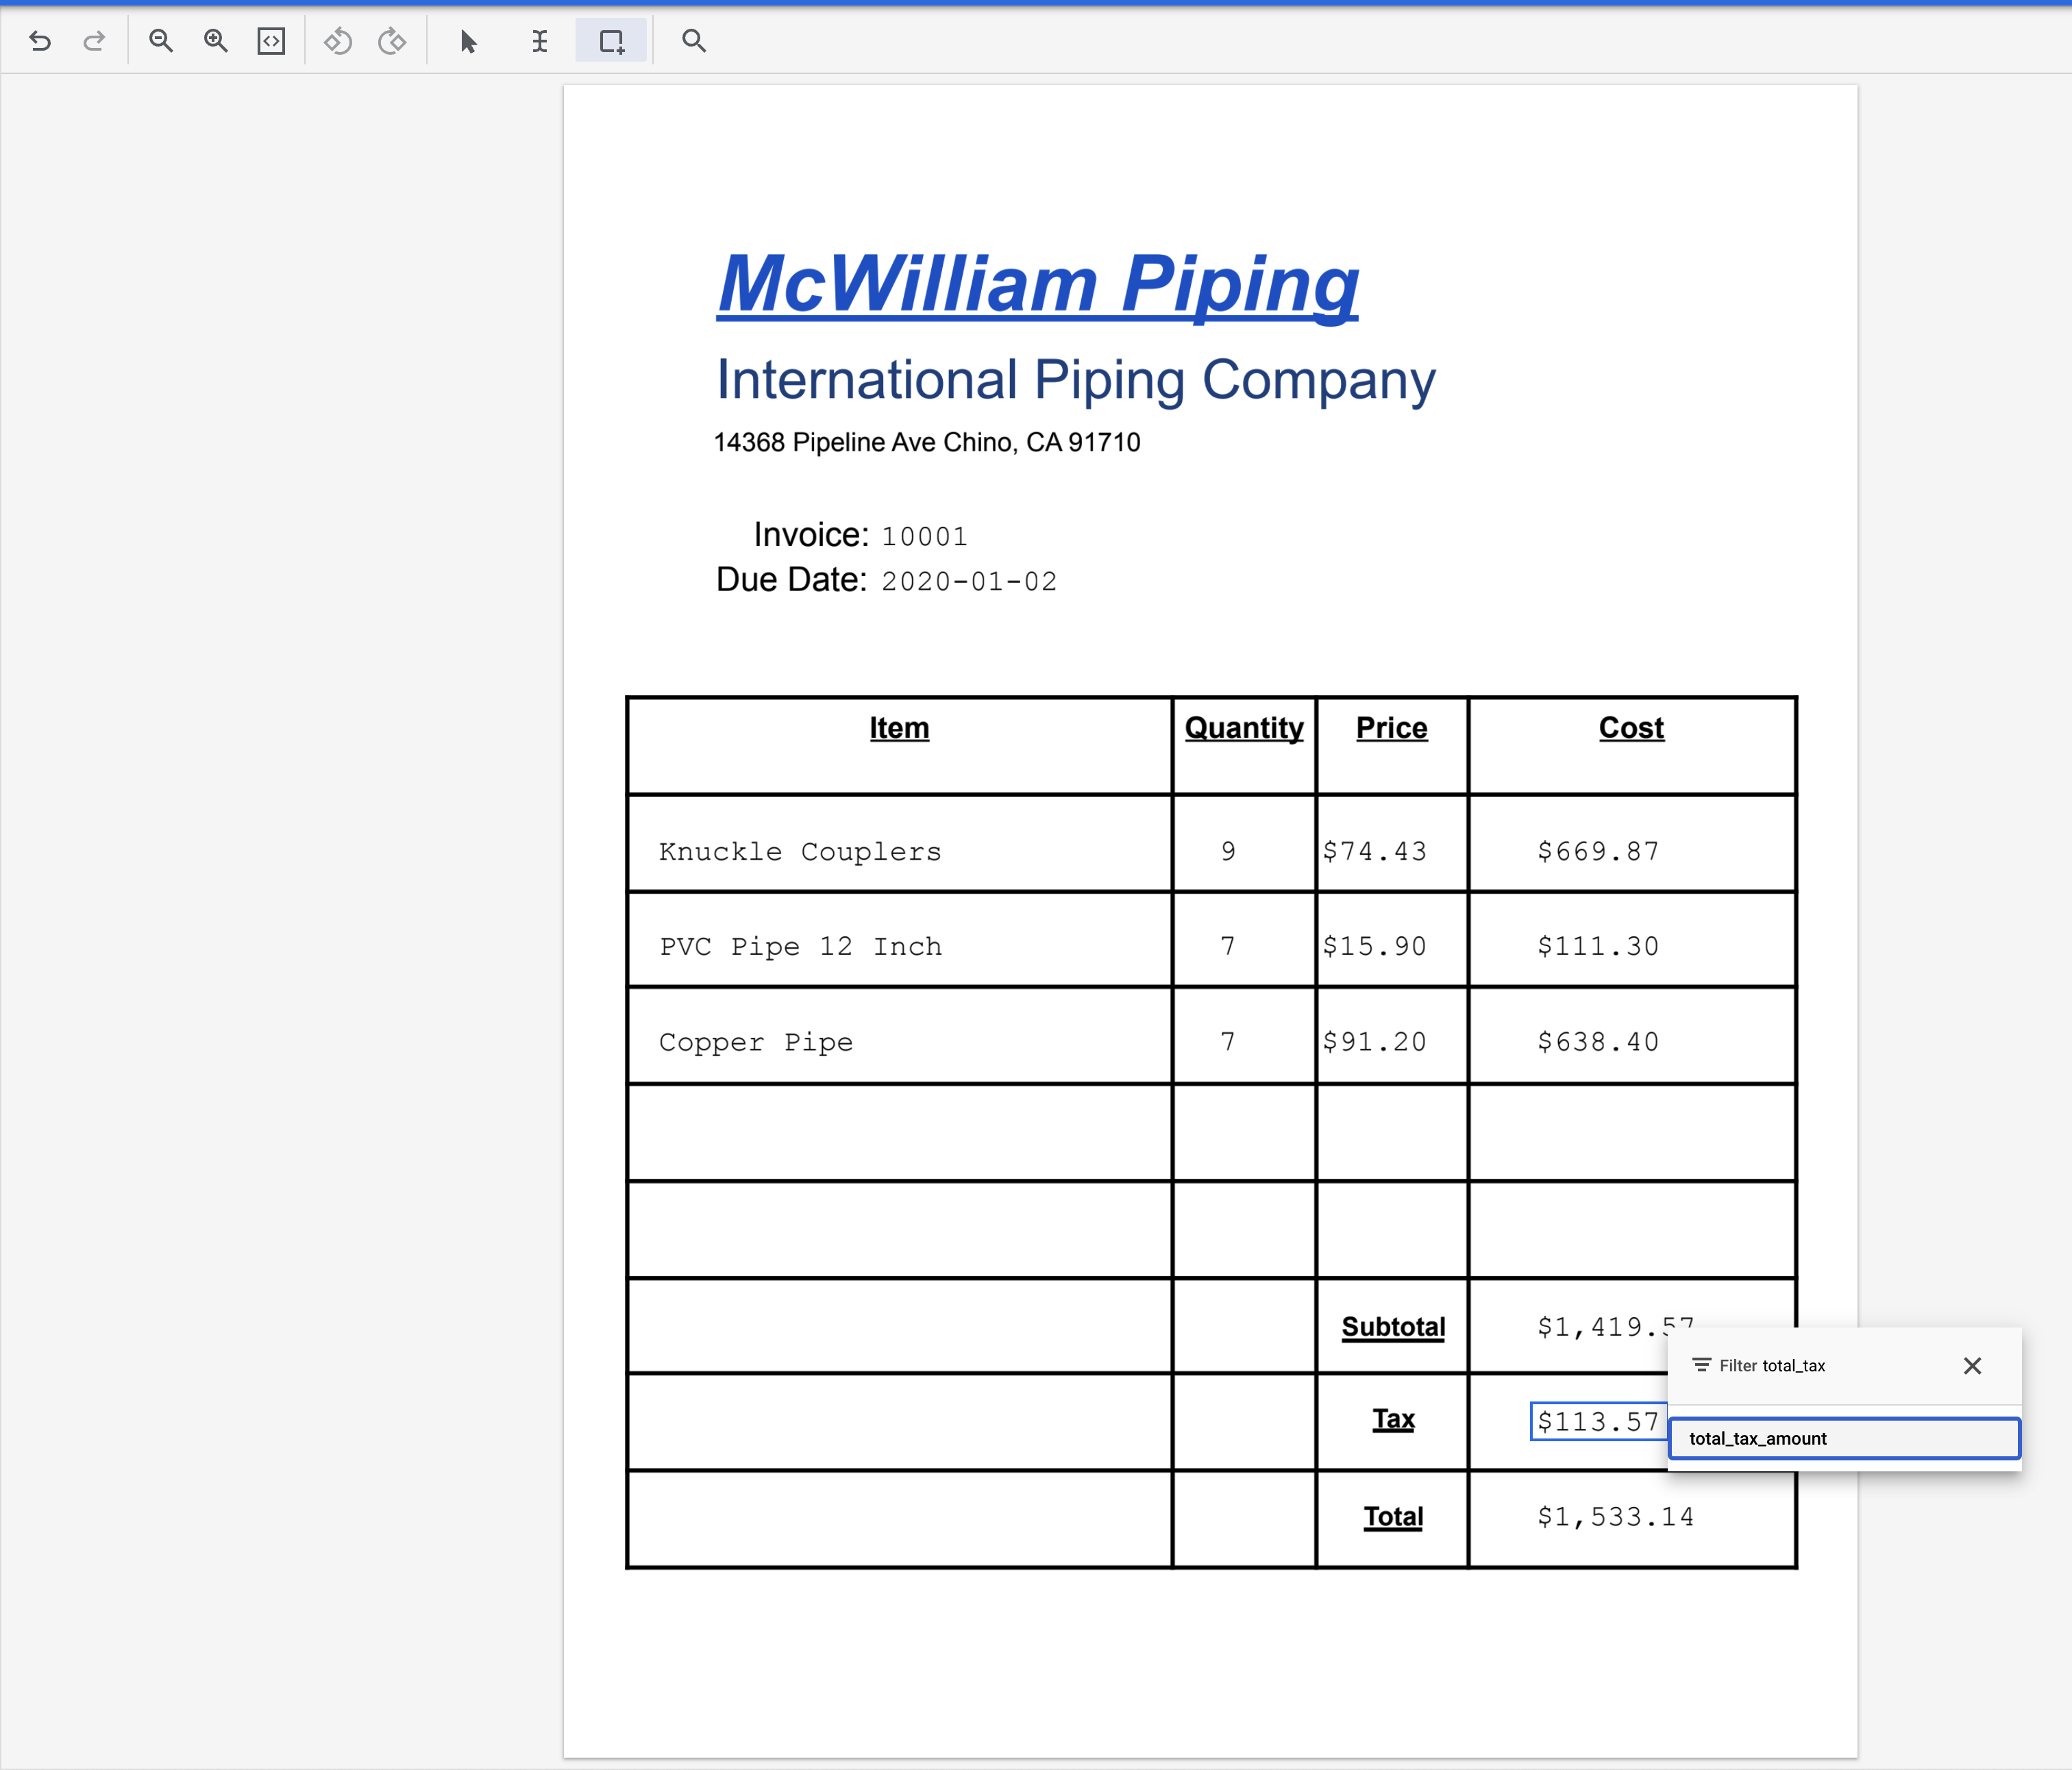Click the McWilliam Piping heading link
2072x1770 pixels.
pyautogui.click(x=1037, y=284)
